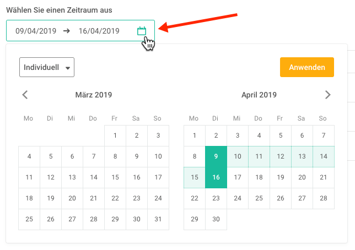This screenshot has width=355, height=250.
Task: Open the Individuell range dropdown
Action: tap(47, 67)
